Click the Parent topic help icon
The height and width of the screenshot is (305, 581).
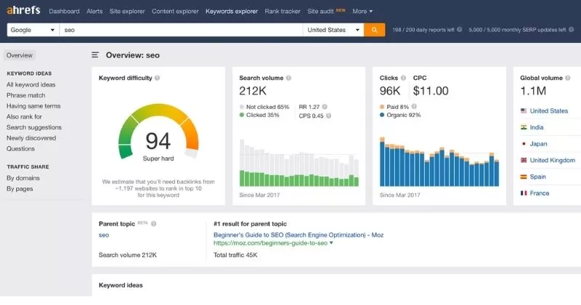(x=154, y=224)
